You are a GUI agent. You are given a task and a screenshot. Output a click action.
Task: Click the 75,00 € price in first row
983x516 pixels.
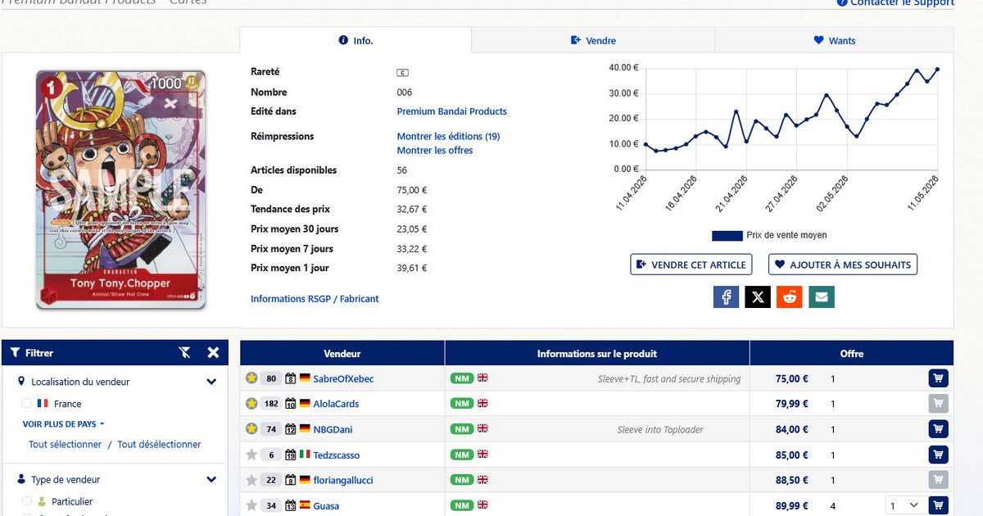click(791, 378)
